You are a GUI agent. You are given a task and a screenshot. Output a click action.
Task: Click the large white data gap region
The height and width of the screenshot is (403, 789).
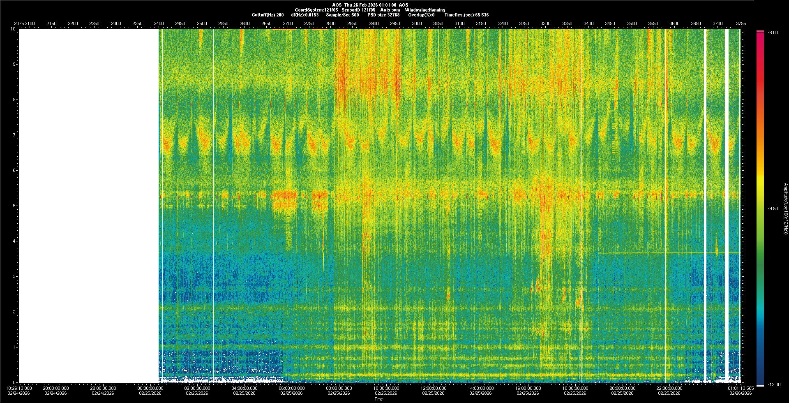(88, 206)
